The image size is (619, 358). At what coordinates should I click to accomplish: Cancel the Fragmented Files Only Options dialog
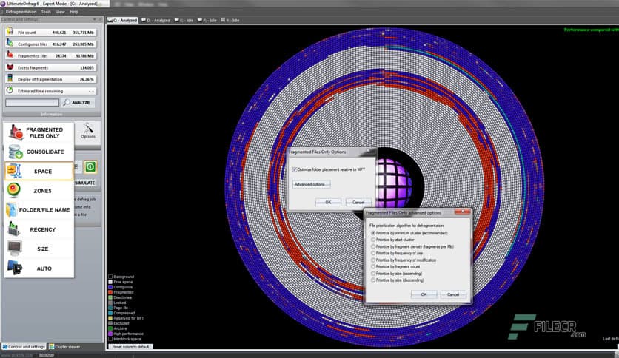coord(358,202)
